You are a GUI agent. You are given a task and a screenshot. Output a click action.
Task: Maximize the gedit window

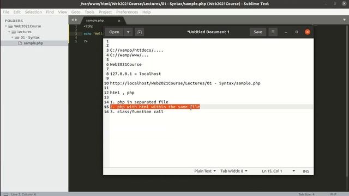pyautogui.click(x=297, y=32)
